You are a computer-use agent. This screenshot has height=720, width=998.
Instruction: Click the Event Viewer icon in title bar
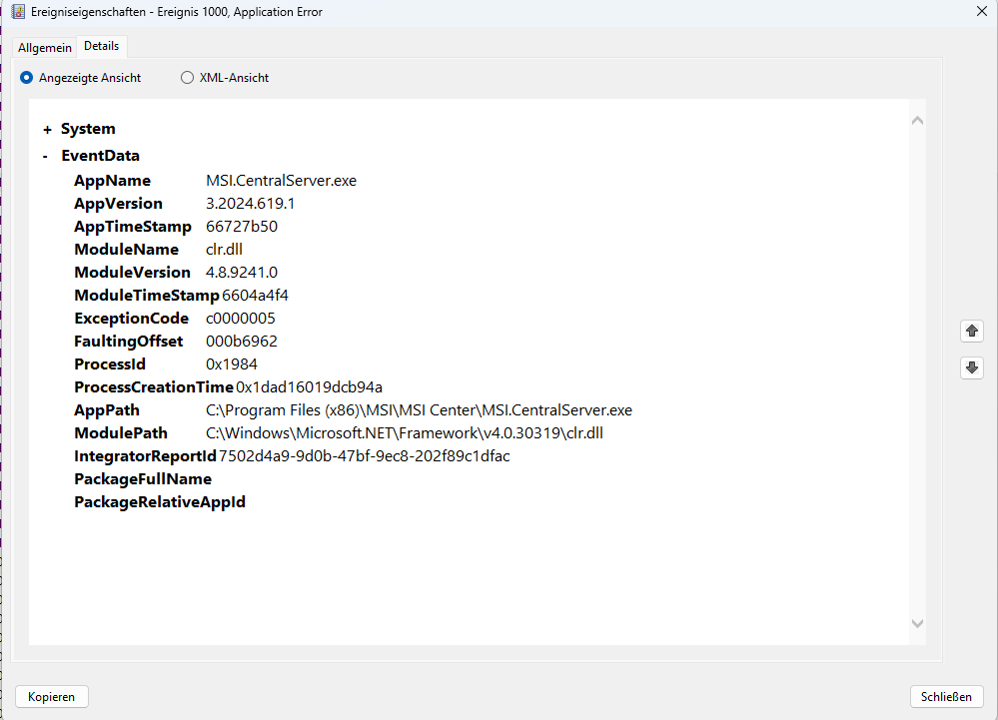pyautogui.click(x=18, y=11)
